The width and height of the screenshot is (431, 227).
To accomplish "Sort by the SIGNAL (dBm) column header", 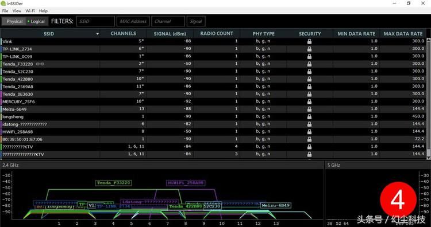I will [170, 34].
